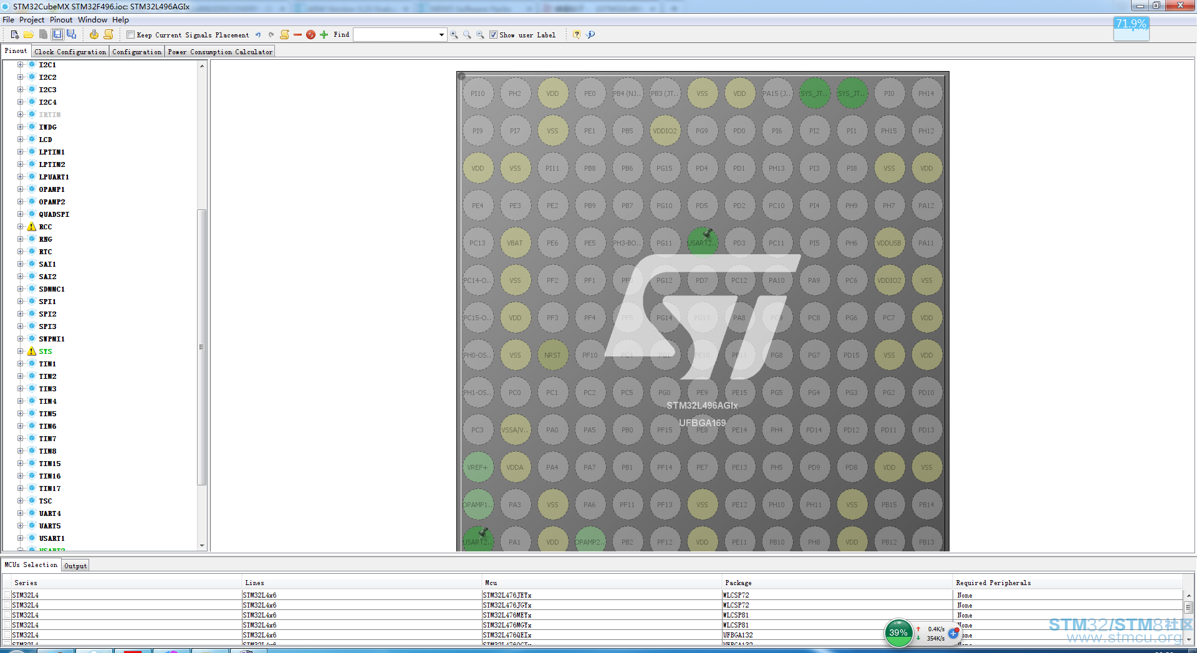This screenshot has height=653, width=1197.
Task: Click the middle magnifier zoom icon
Action: coord(467,35)
